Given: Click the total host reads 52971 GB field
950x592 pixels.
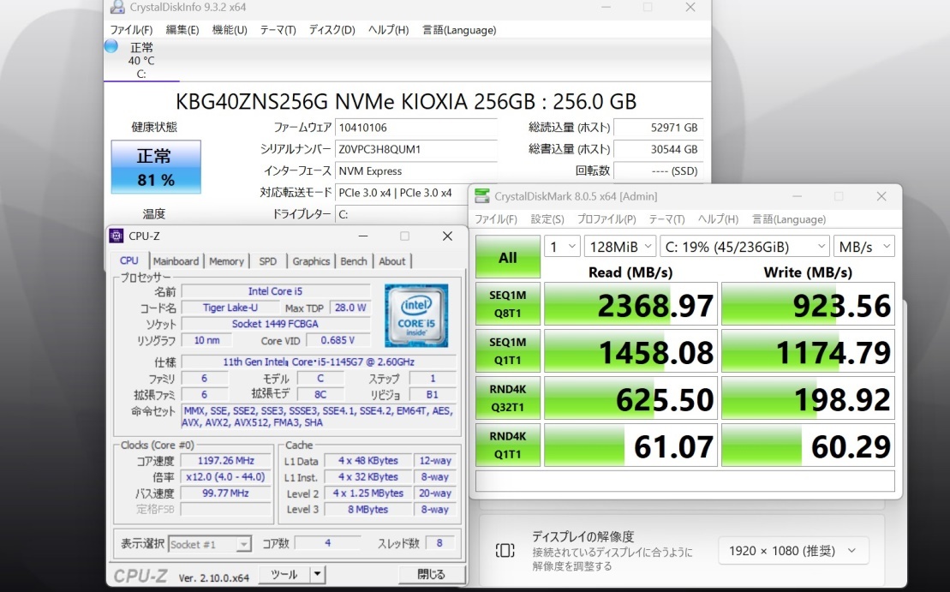Looking at the screenshot, I should [659, 128].
